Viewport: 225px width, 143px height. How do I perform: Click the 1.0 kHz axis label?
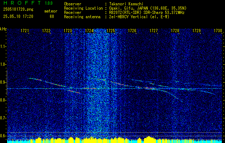coord(3,64)
